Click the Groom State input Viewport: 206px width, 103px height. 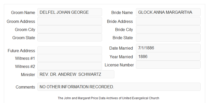(70, 37)
